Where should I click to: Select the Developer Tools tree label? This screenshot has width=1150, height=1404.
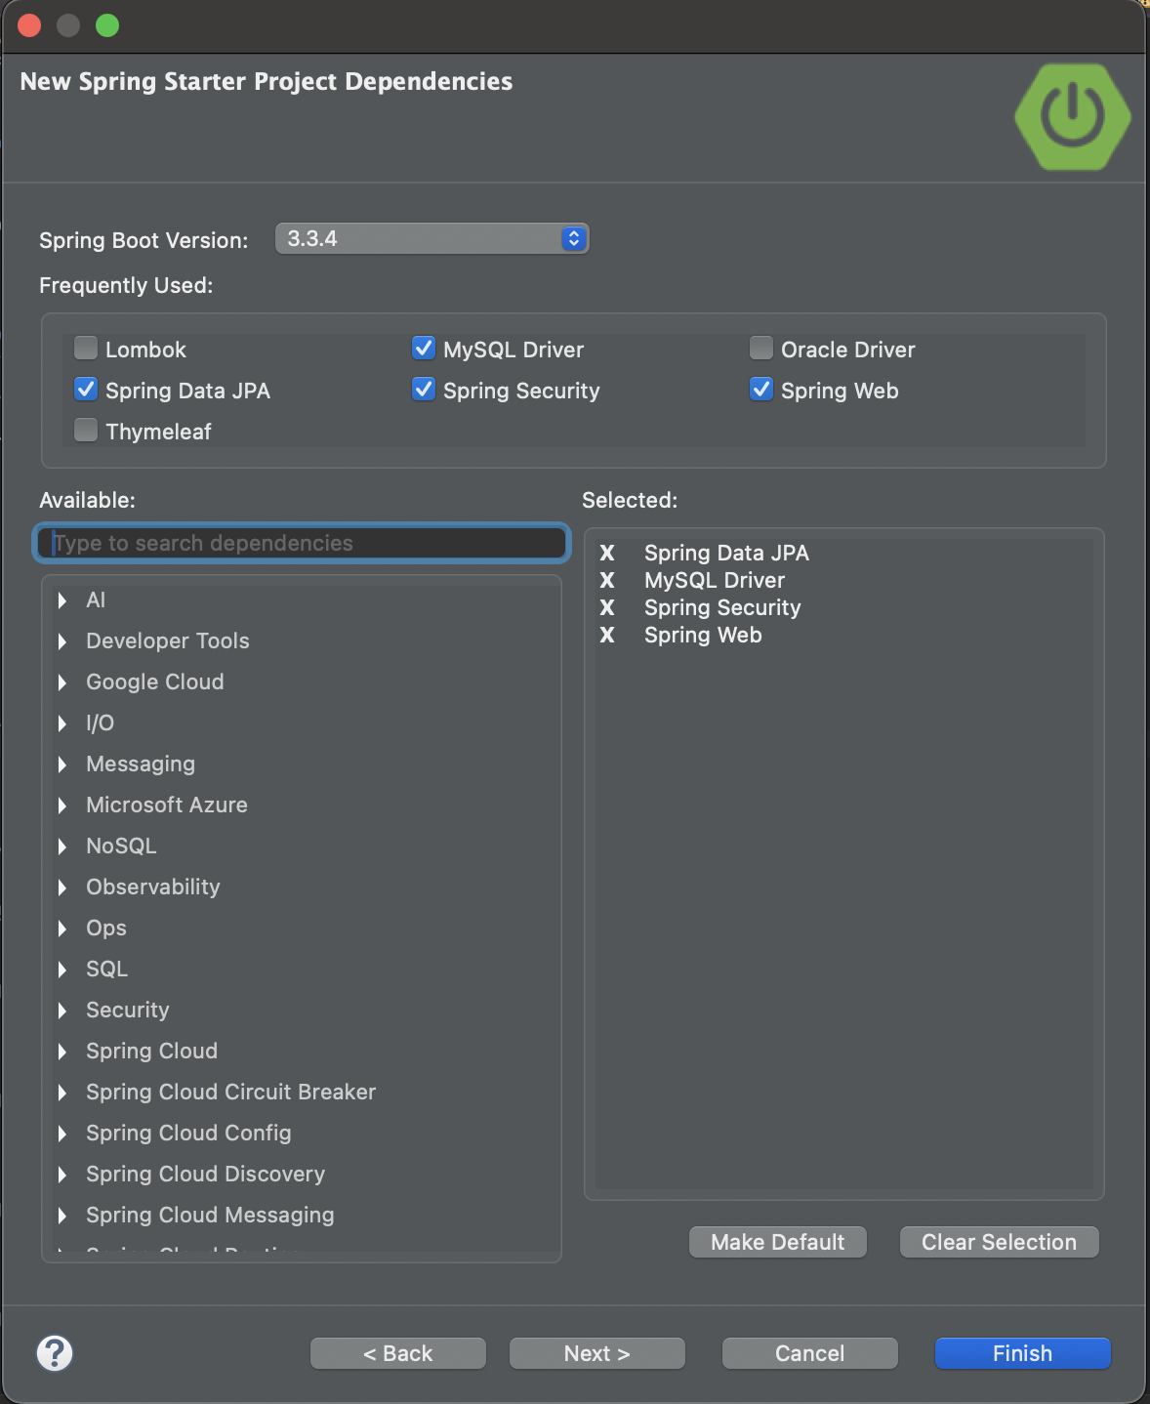168,640
